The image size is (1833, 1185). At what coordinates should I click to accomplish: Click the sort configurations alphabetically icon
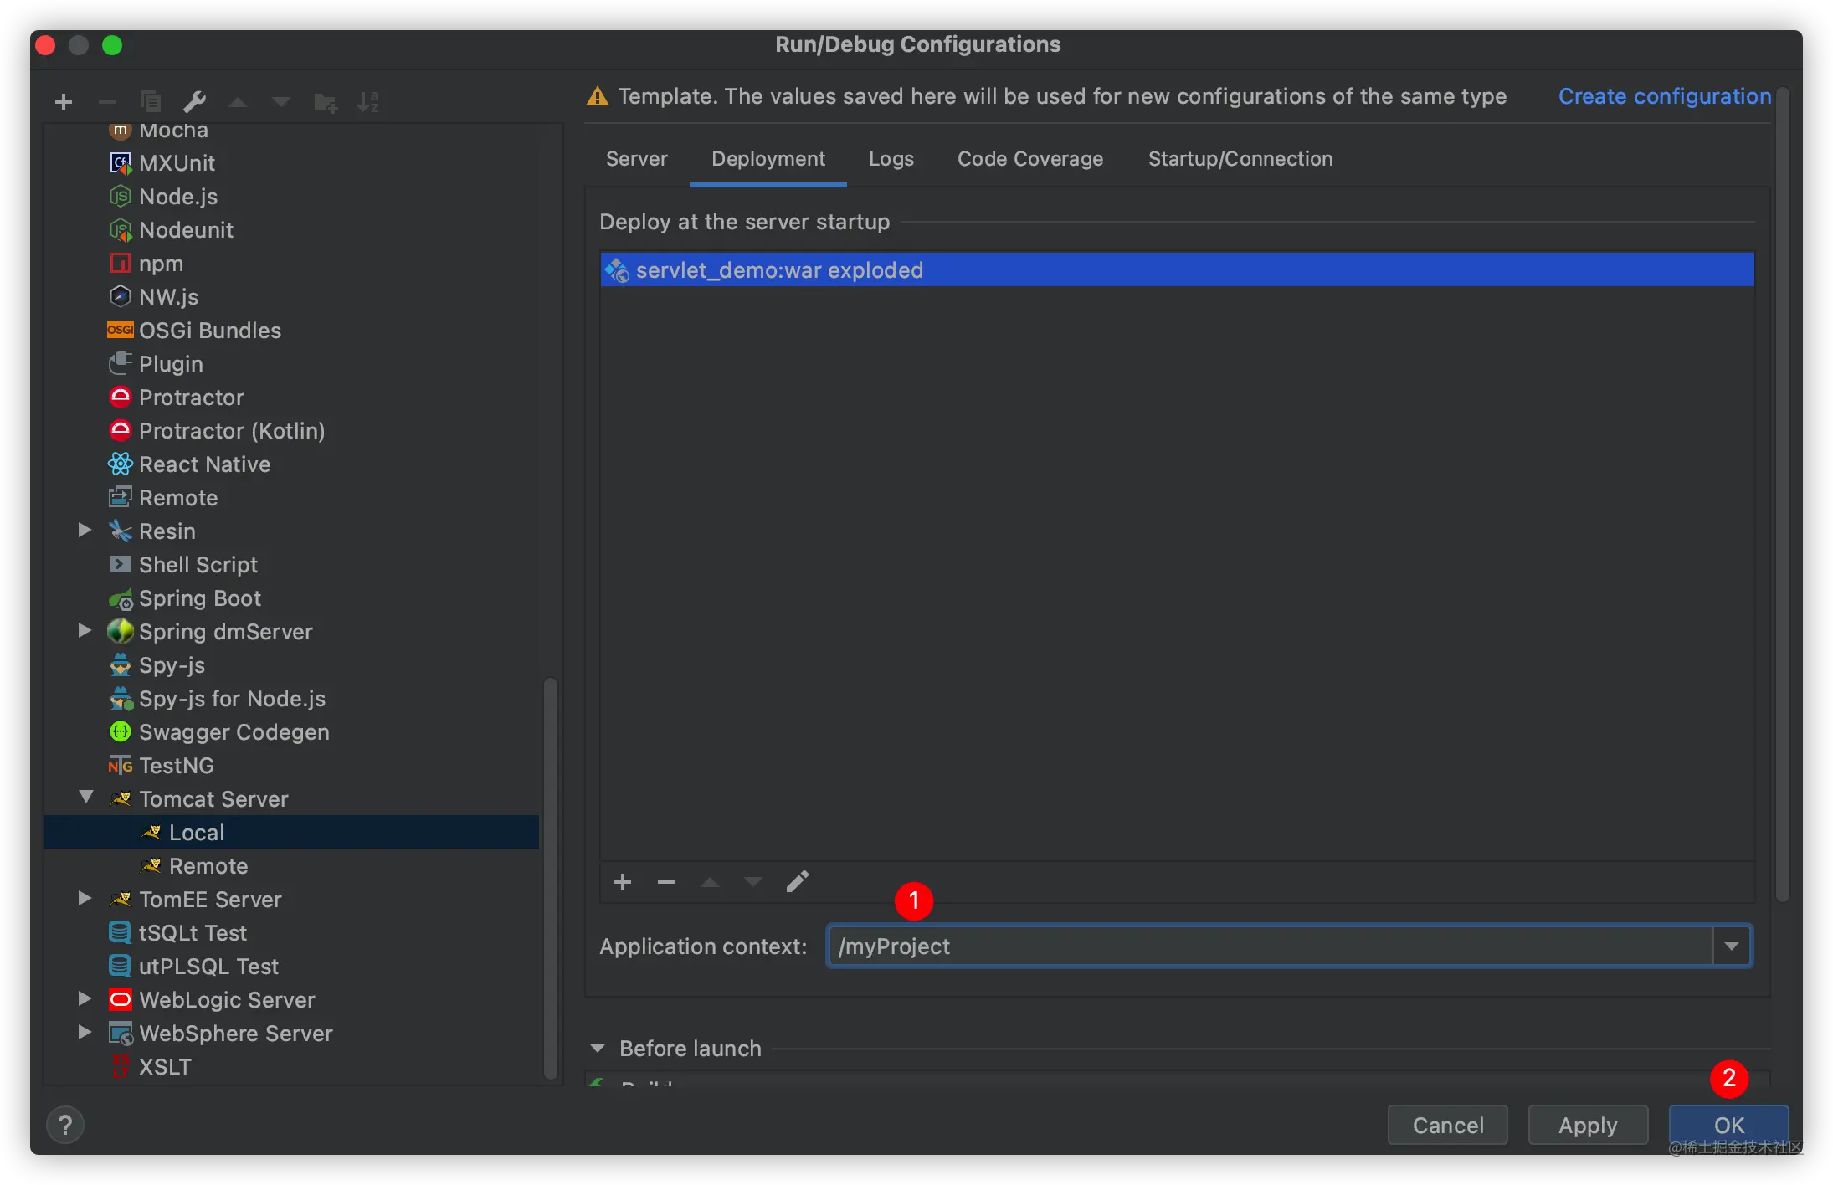[368, 102]
